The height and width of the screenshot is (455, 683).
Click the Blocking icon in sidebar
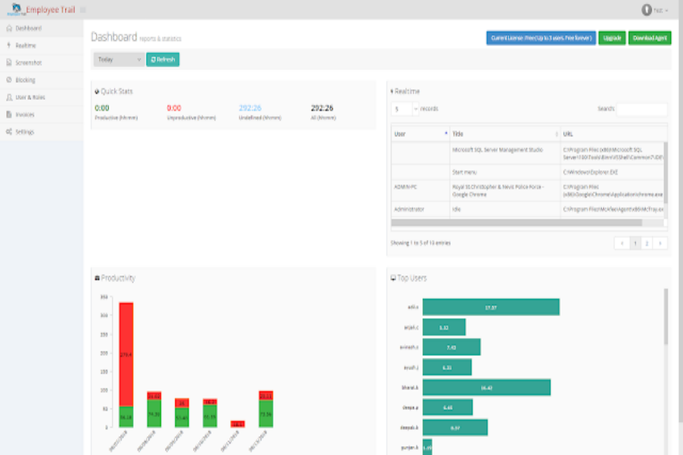9,80
